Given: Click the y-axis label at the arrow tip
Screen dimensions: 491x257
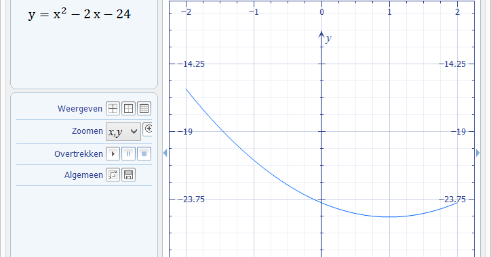Looking at the screenshot, I should tap(328, 39).
